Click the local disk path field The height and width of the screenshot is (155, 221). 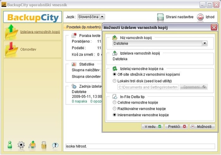click(148, 87)
